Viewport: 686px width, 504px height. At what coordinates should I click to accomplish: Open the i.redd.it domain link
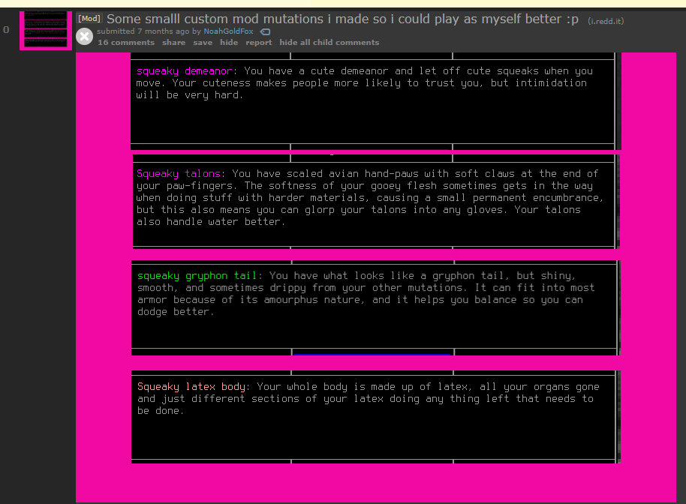pyautogui.click(x=606, y=21)
